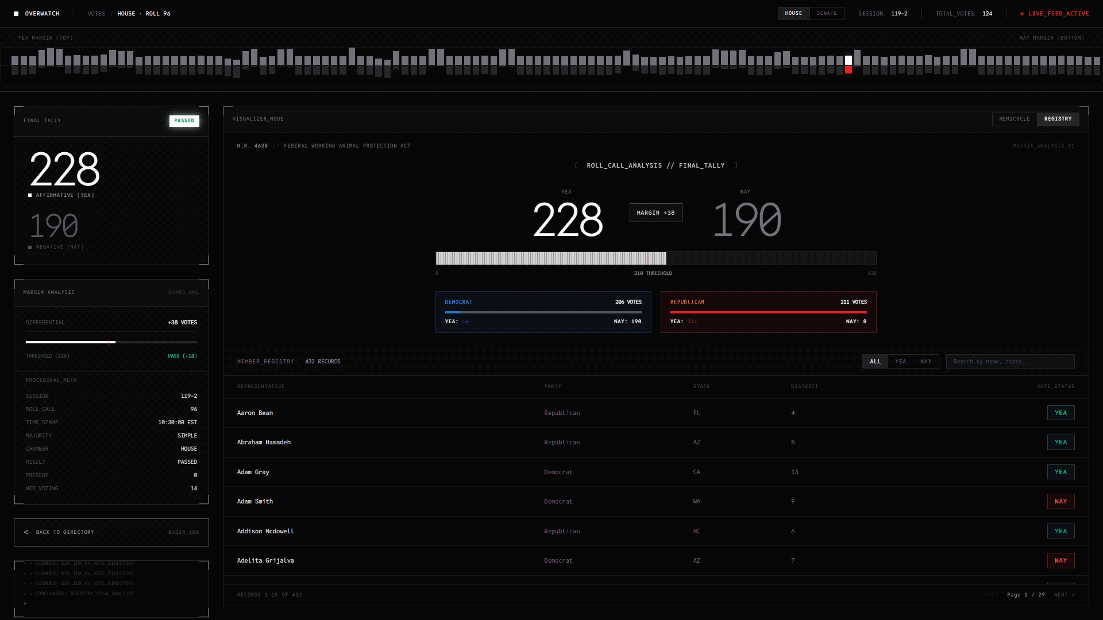Viewport: 1103px width, 620px height.
Task: Click the red LIVE_FEED_ACTIVE indicator
Action: pos(1055,14)
